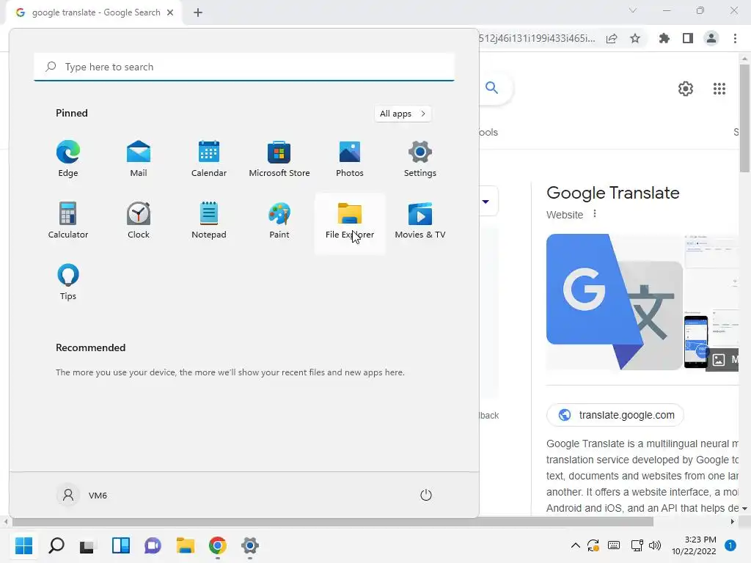
Task: Open a new Chrome tab
Action: click(198, 12)
